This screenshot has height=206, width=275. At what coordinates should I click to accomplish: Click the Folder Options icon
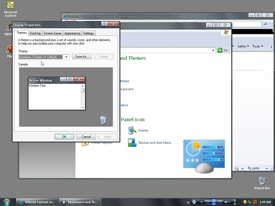pyautogui.click(x=85, y=144)
